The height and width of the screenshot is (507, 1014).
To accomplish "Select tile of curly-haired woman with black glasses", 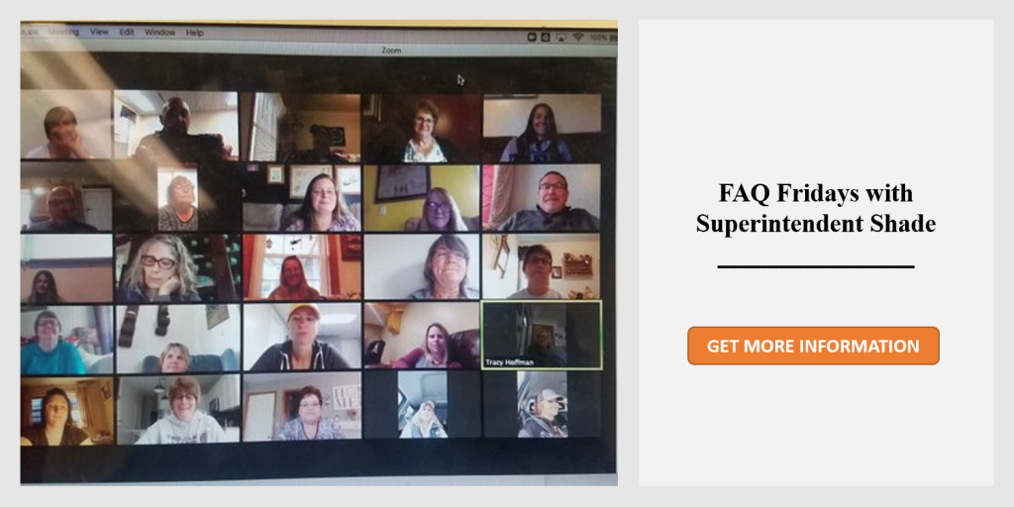I will pyautogui.click(x=177, y=267).
